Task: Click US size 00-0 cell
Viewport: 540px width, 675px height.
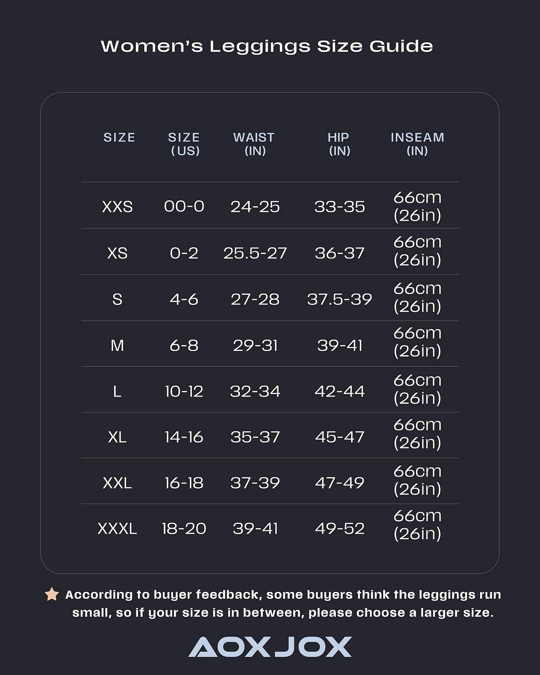Action: 184,207
